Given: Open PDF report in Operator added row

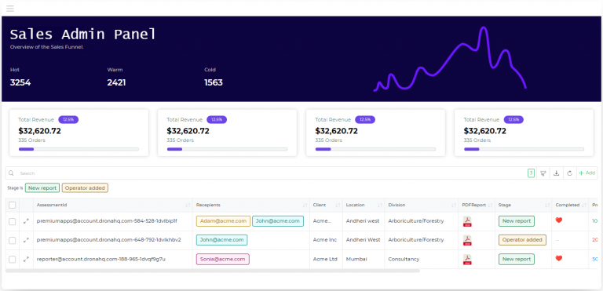Looking at the screenshot, I should pos(467,240).
